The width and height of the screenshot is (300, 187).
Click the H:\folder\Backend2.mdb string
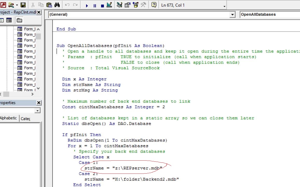146,179
